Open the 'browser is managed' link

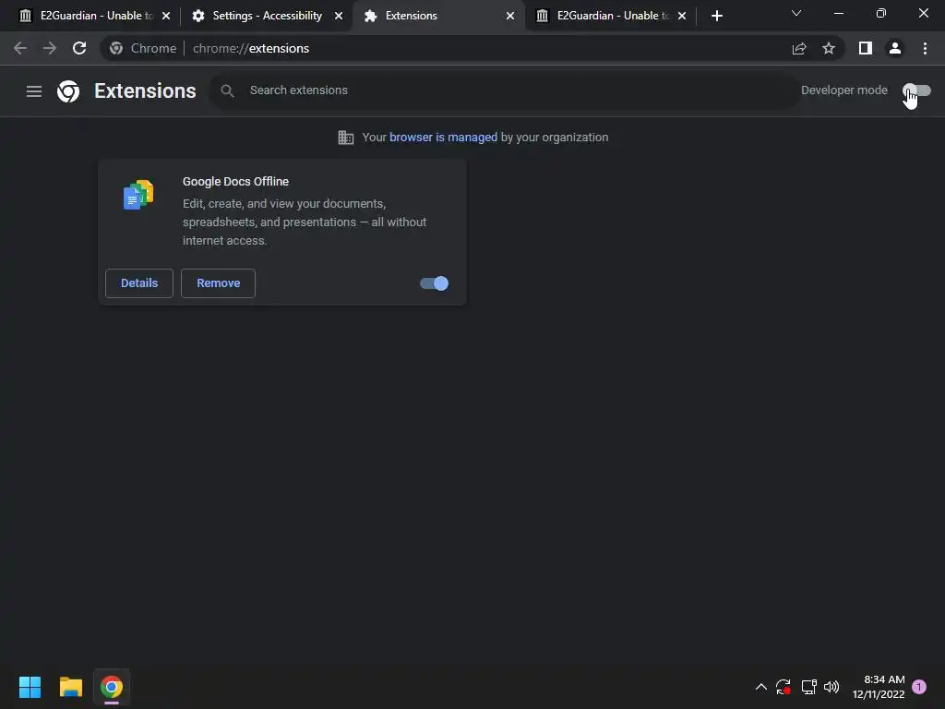(443, 138)
